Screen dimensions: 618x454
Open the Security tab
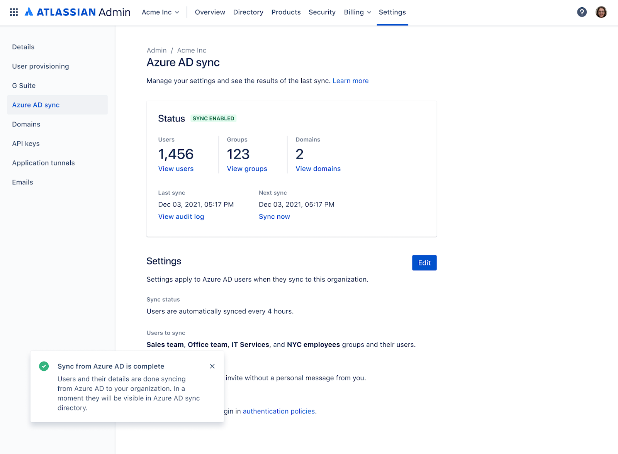[x=322, y=12]
